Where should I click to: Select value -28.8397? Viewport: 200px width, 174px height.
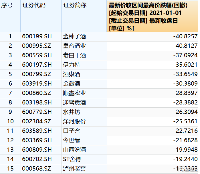pyautogui.click(x=185, y=93)
